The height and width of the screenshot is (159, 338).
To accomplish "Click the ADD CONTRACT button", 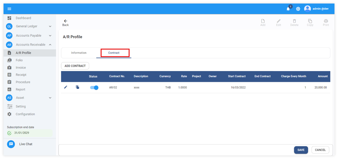I will click(x=75, y=66).
